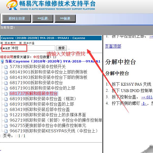Viewport: 153px width, 153px height.
Task: Click the computer icon beside 当前:Cayenne
Action: [x=2, y=61]
